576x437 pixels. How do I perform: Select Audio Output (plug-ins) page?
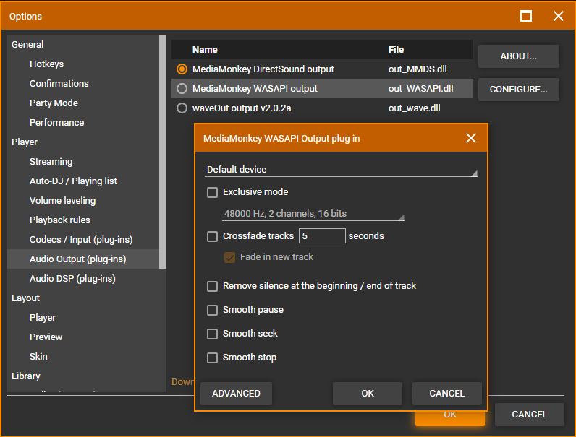(78, 259)
